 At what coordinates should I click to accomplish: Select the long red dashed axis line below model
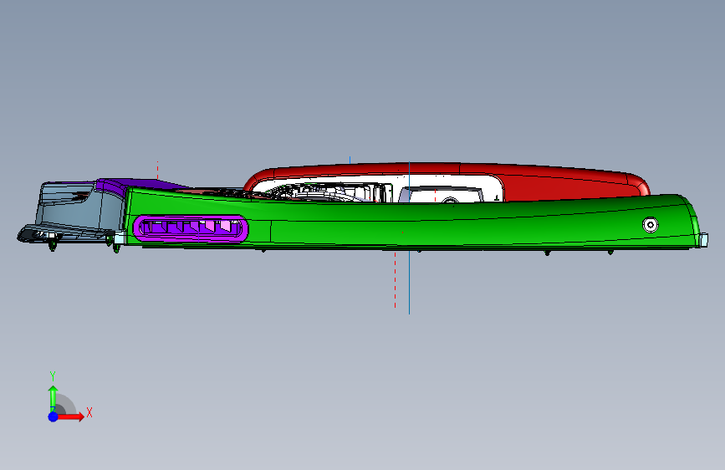coord(395,280)
